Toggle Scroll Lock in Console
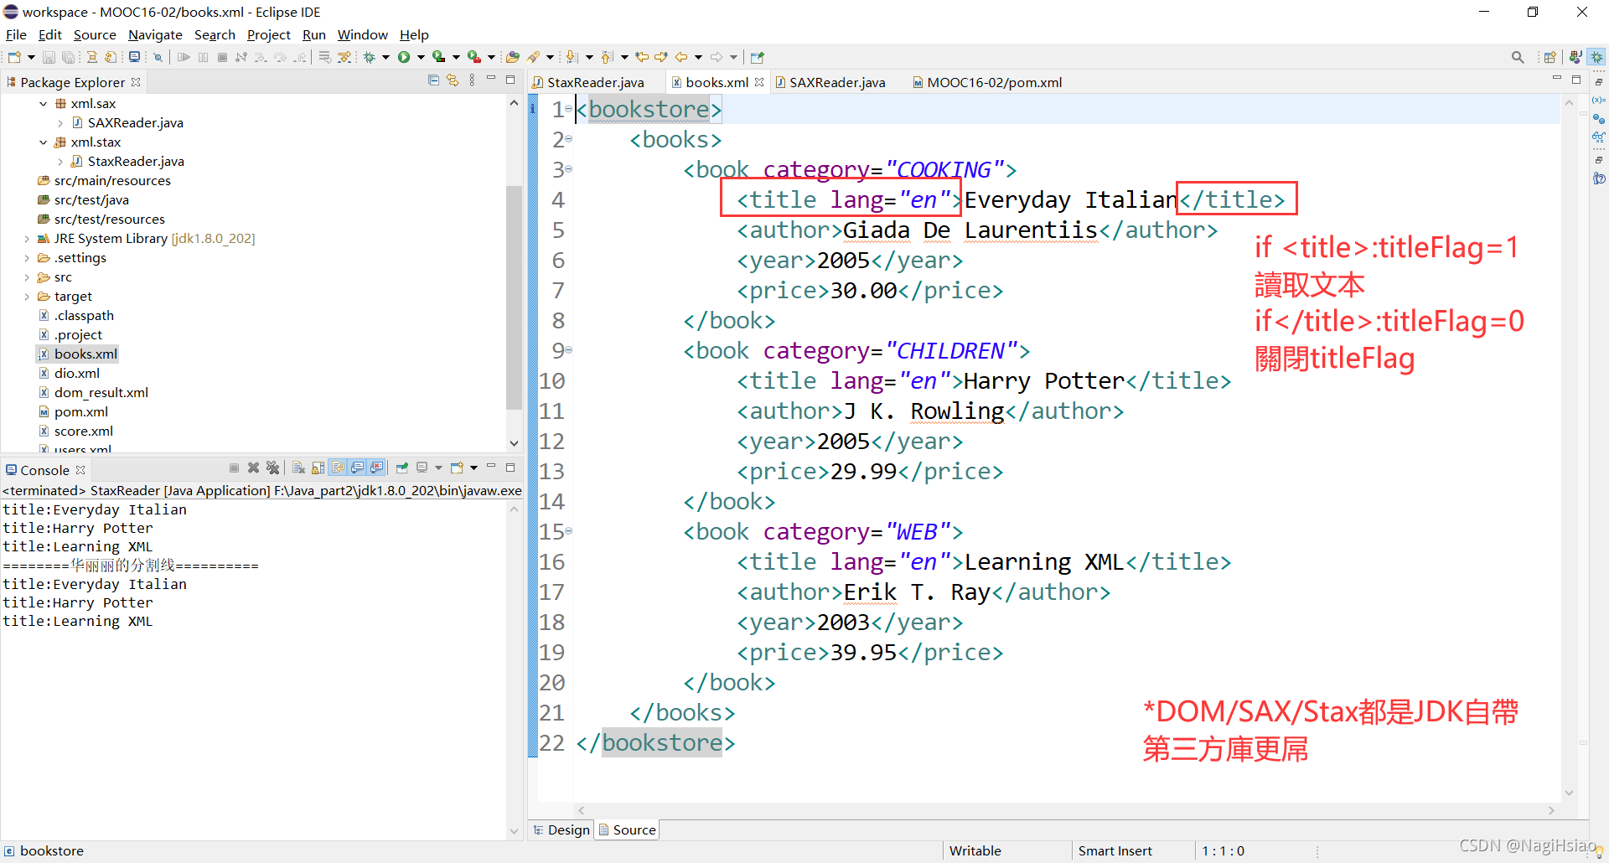This screenshot has width=1609, height=863. pos(318,468)
